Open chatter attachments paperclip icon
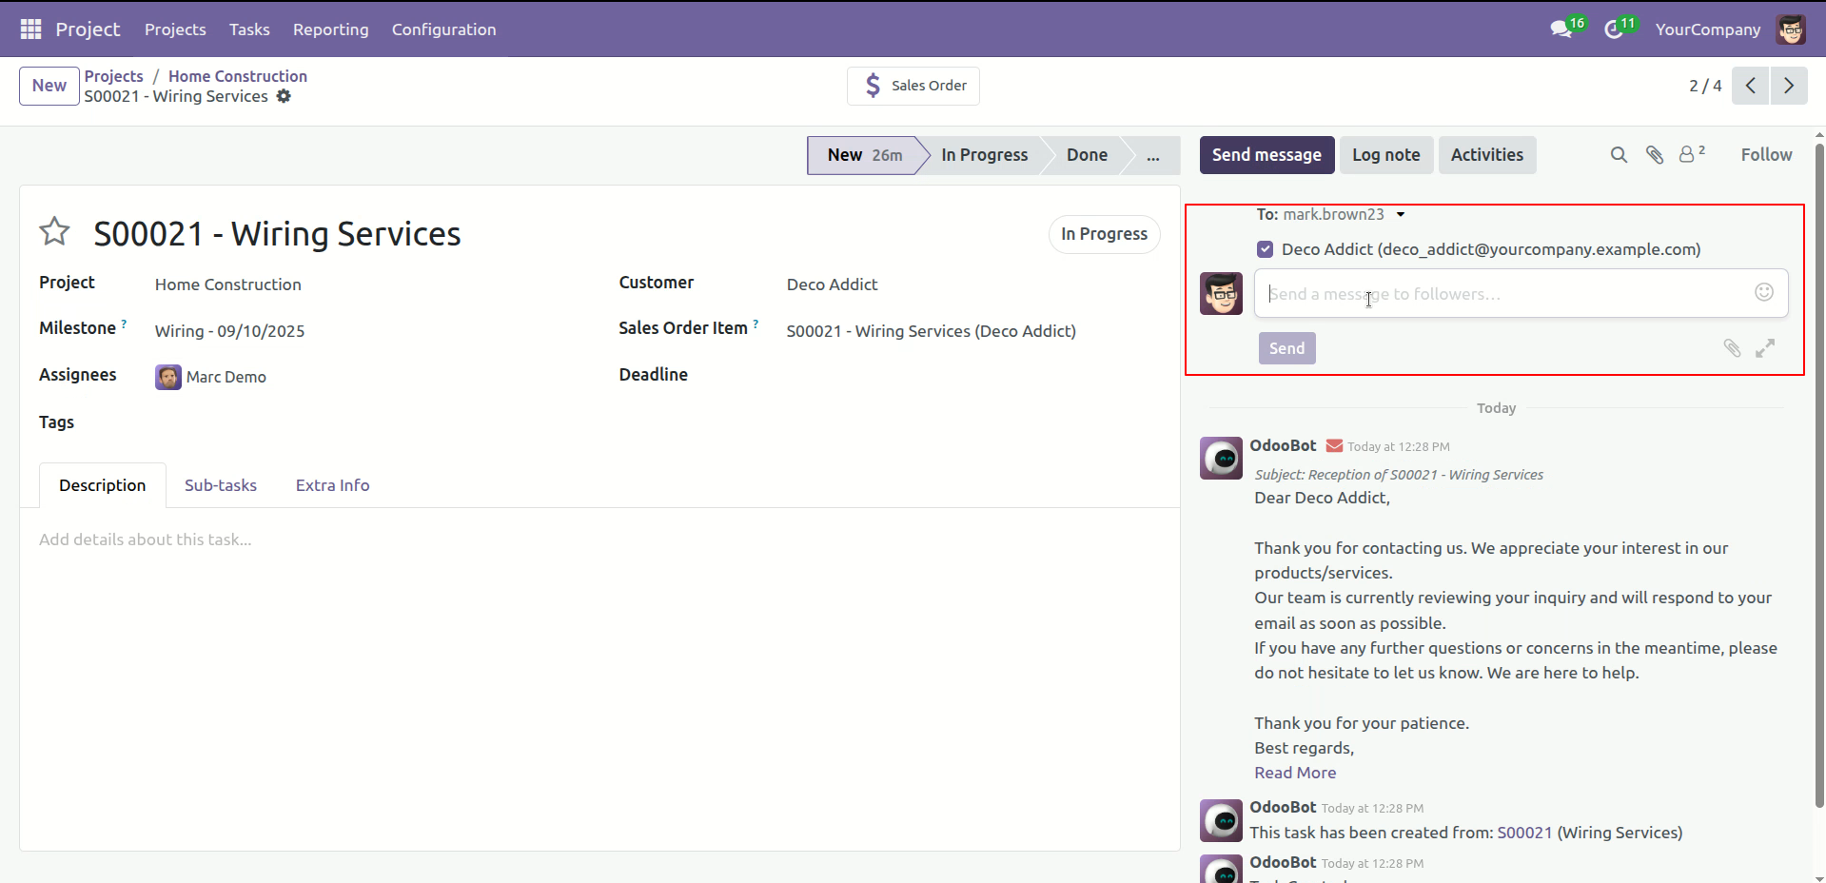 pyautogui.click(x=1655, y=154)
